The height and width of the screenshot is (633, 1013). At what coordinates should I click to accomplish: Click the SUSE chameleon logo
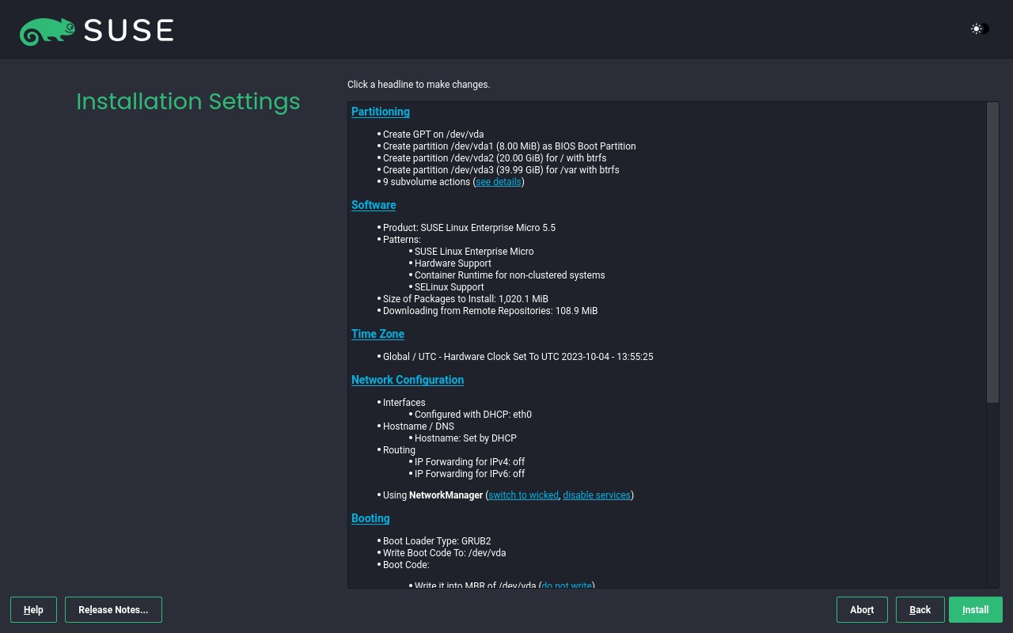(x=47, y=30)
